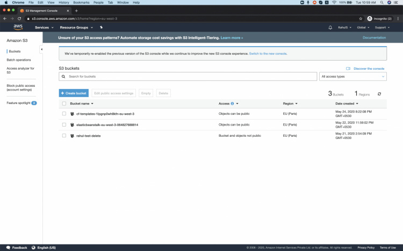This screenshot has height=251, width=403.
Task: Click the Search for buckets field
Action: coord(188,77)
